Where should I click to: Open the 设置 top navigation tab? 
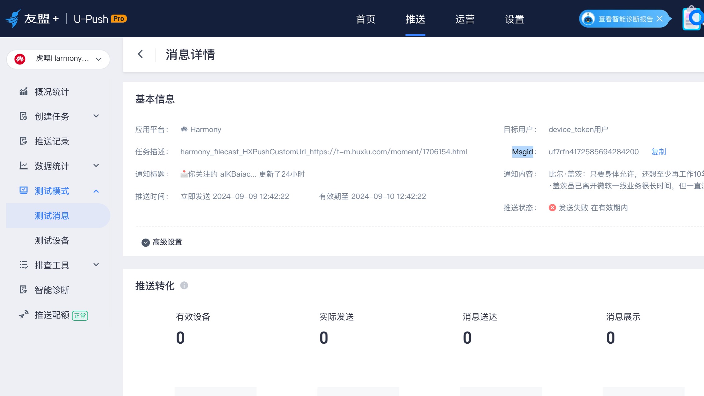515,19
